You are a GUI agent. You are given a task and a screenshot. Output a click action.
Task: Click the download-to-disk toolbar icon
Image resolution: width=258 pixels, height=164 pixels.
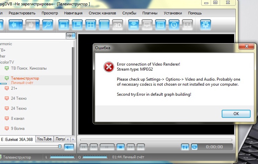click(x=134, y=25)
